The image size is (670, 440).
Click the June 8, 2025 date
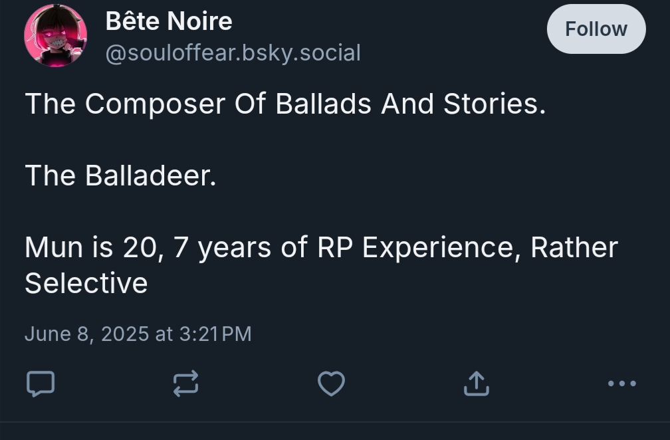(x=86, y=334)
